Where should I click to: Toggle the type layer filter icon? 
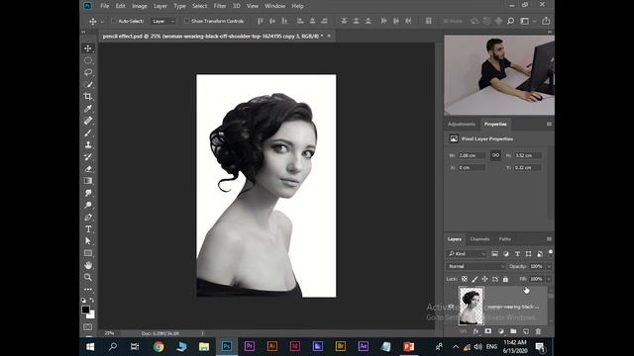click(x=517, y=254)
